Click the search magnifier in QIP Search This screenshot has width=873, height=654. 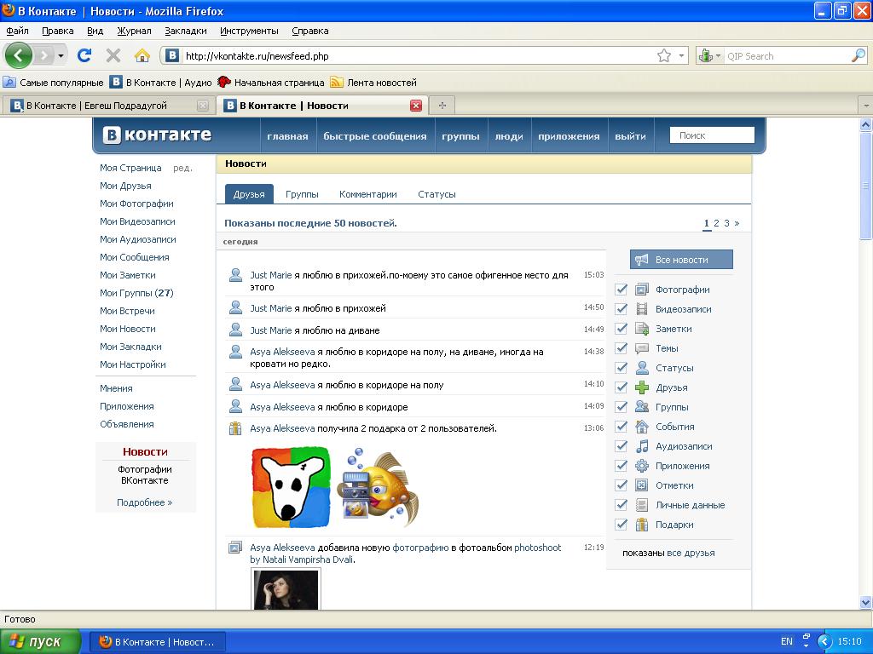click(x=859, y=55)
